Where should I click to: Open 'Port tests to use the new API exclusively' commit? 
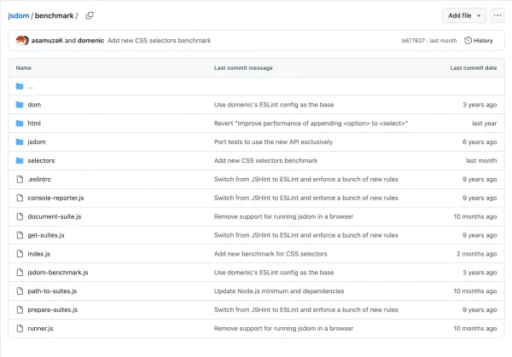[x=273, y=141]
